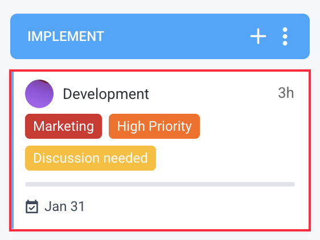The width and height of the screenshot is (320, 240).
Task: Click the IMPLEMENT column title
Action: click(x=66, y=36)
